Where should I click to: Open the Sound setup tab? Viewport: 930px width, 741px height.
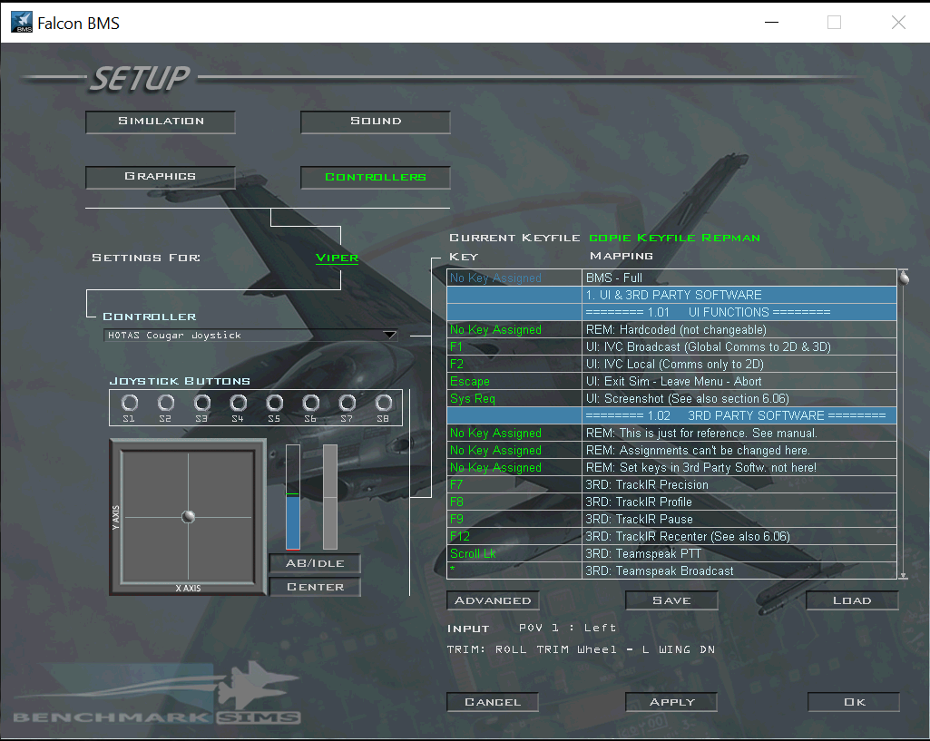point(376,122)
